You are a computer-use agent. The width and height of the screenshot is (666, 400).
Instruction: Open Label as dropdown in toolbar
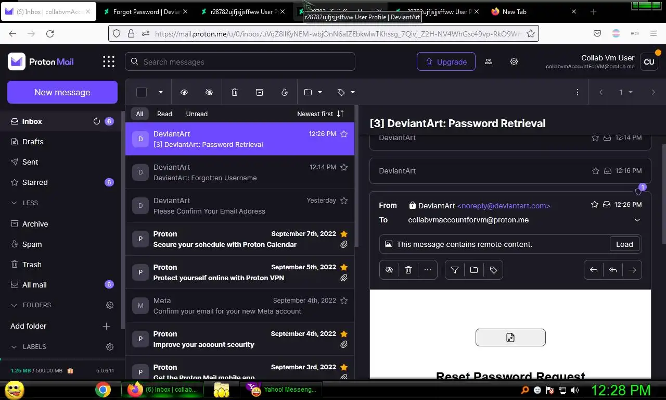coord(346,92)
